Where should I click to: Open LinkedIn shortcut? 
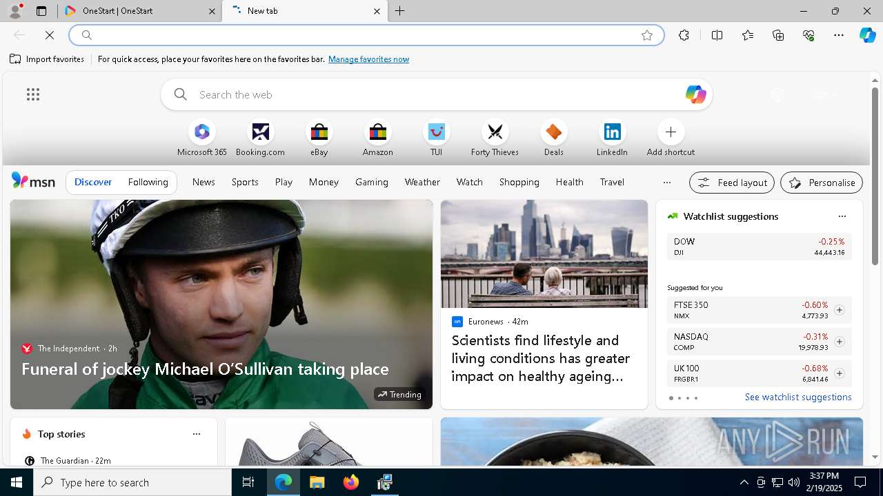[612, 139]
